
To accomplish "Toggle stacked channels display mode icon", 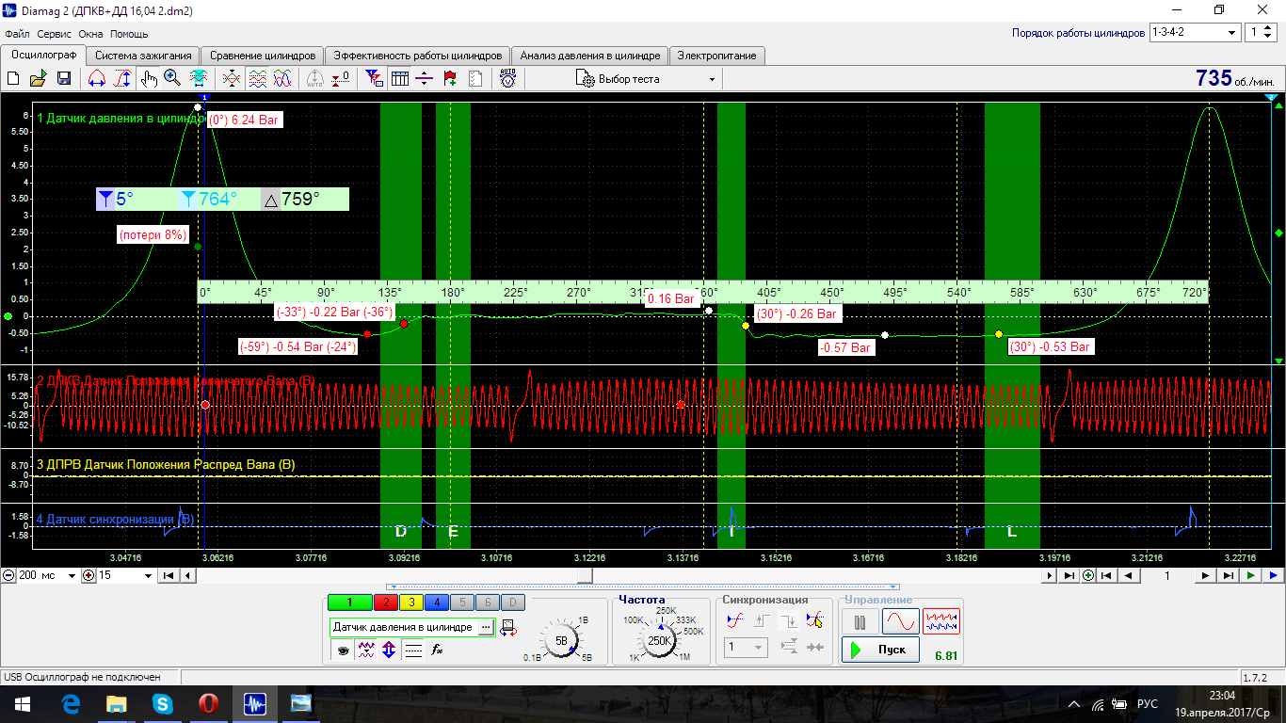I will (x=259, y=79).
